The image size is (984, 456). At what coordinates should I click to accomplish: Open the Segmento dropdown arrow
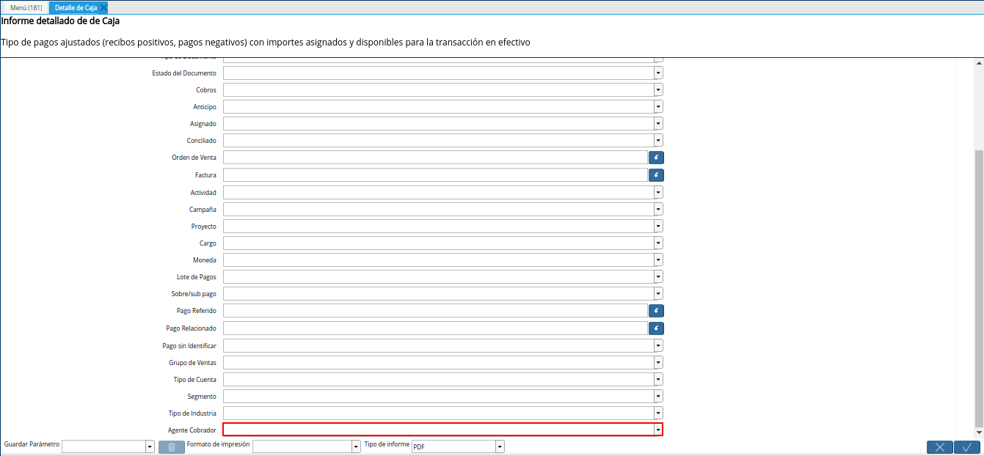pos(658,396)
